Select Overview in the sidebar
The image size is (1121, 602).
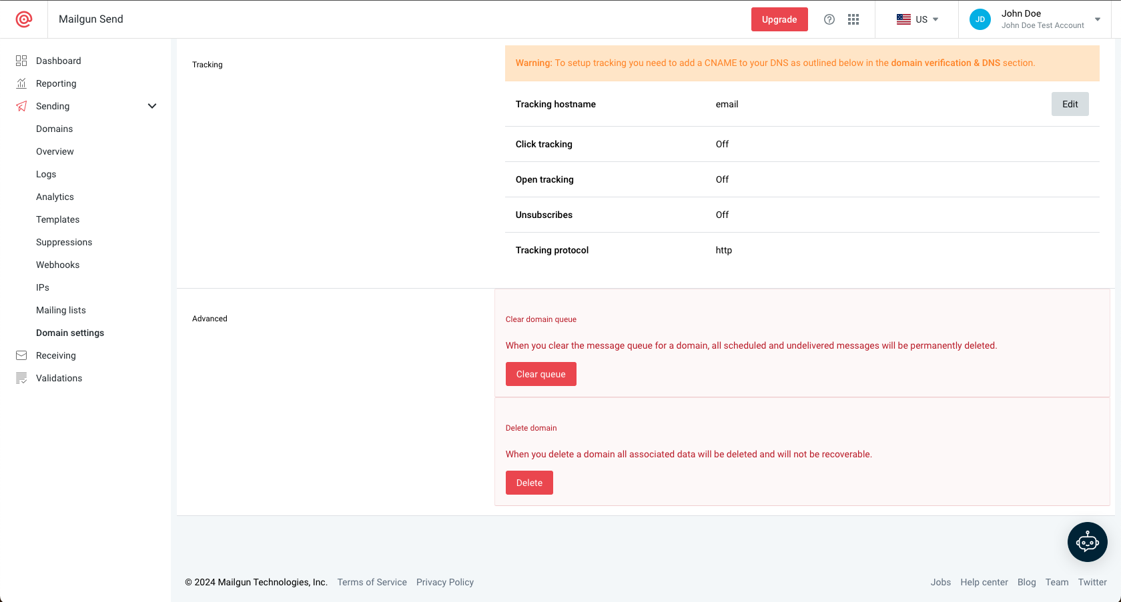point(55,151)
